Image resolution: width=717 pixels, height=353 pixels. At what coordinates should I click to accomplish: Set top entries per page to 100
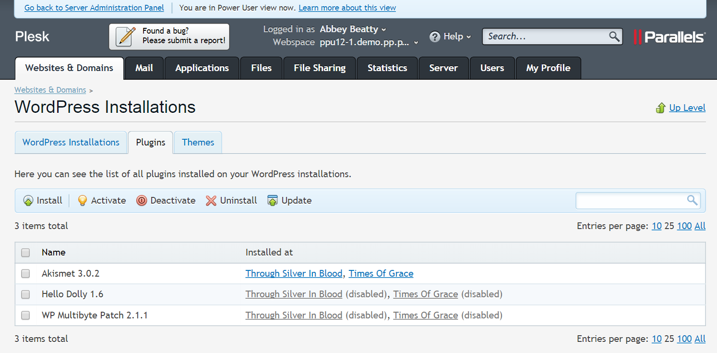click(684, 226)
